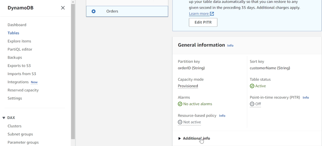Screen dimensions: 322x146
Task: Open Info link for Point-in-time recovery
Action: tap(306, 98)
